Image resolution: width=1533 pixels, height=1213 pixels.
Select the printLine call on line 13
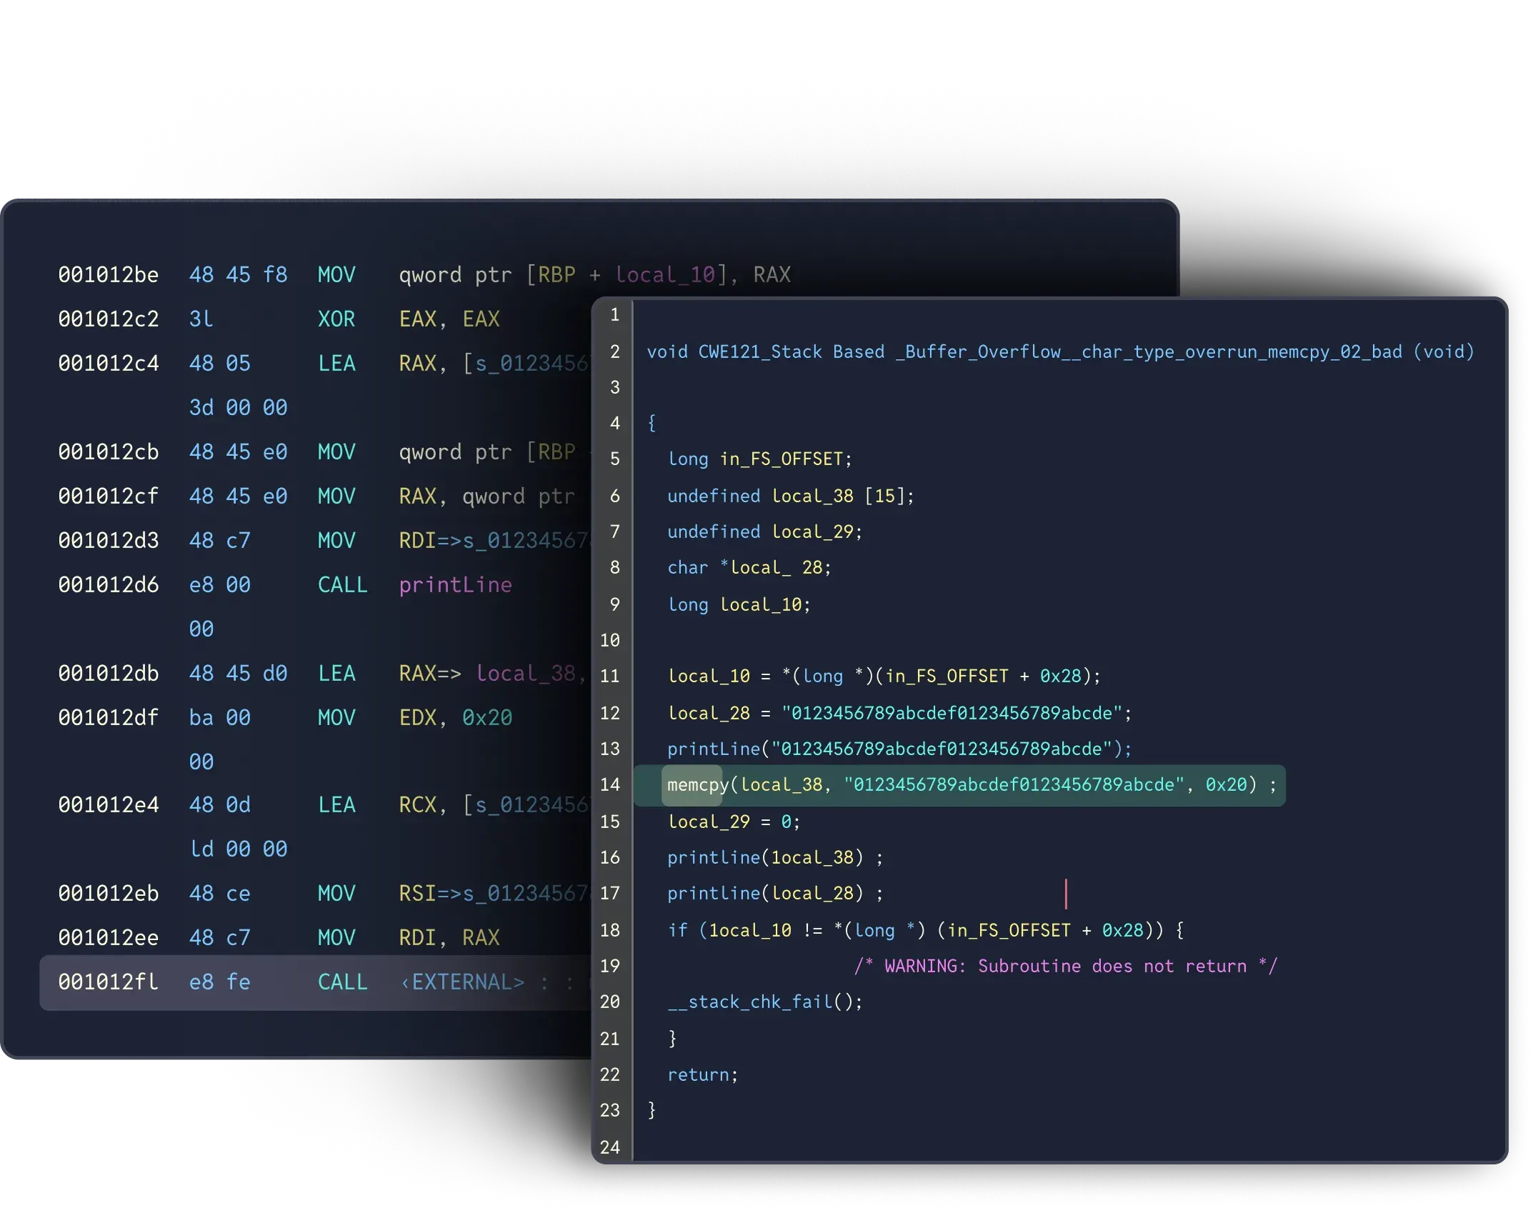(900, 749)
